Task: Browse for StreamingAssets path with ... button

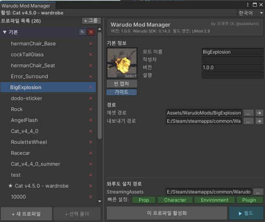Action: pyautogui.click(x=258, y=192)
